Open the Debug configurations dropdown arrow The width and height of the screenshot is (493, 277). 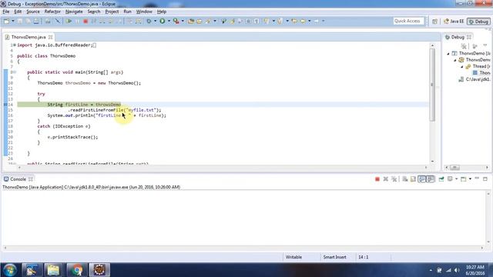tap(156, 21)
